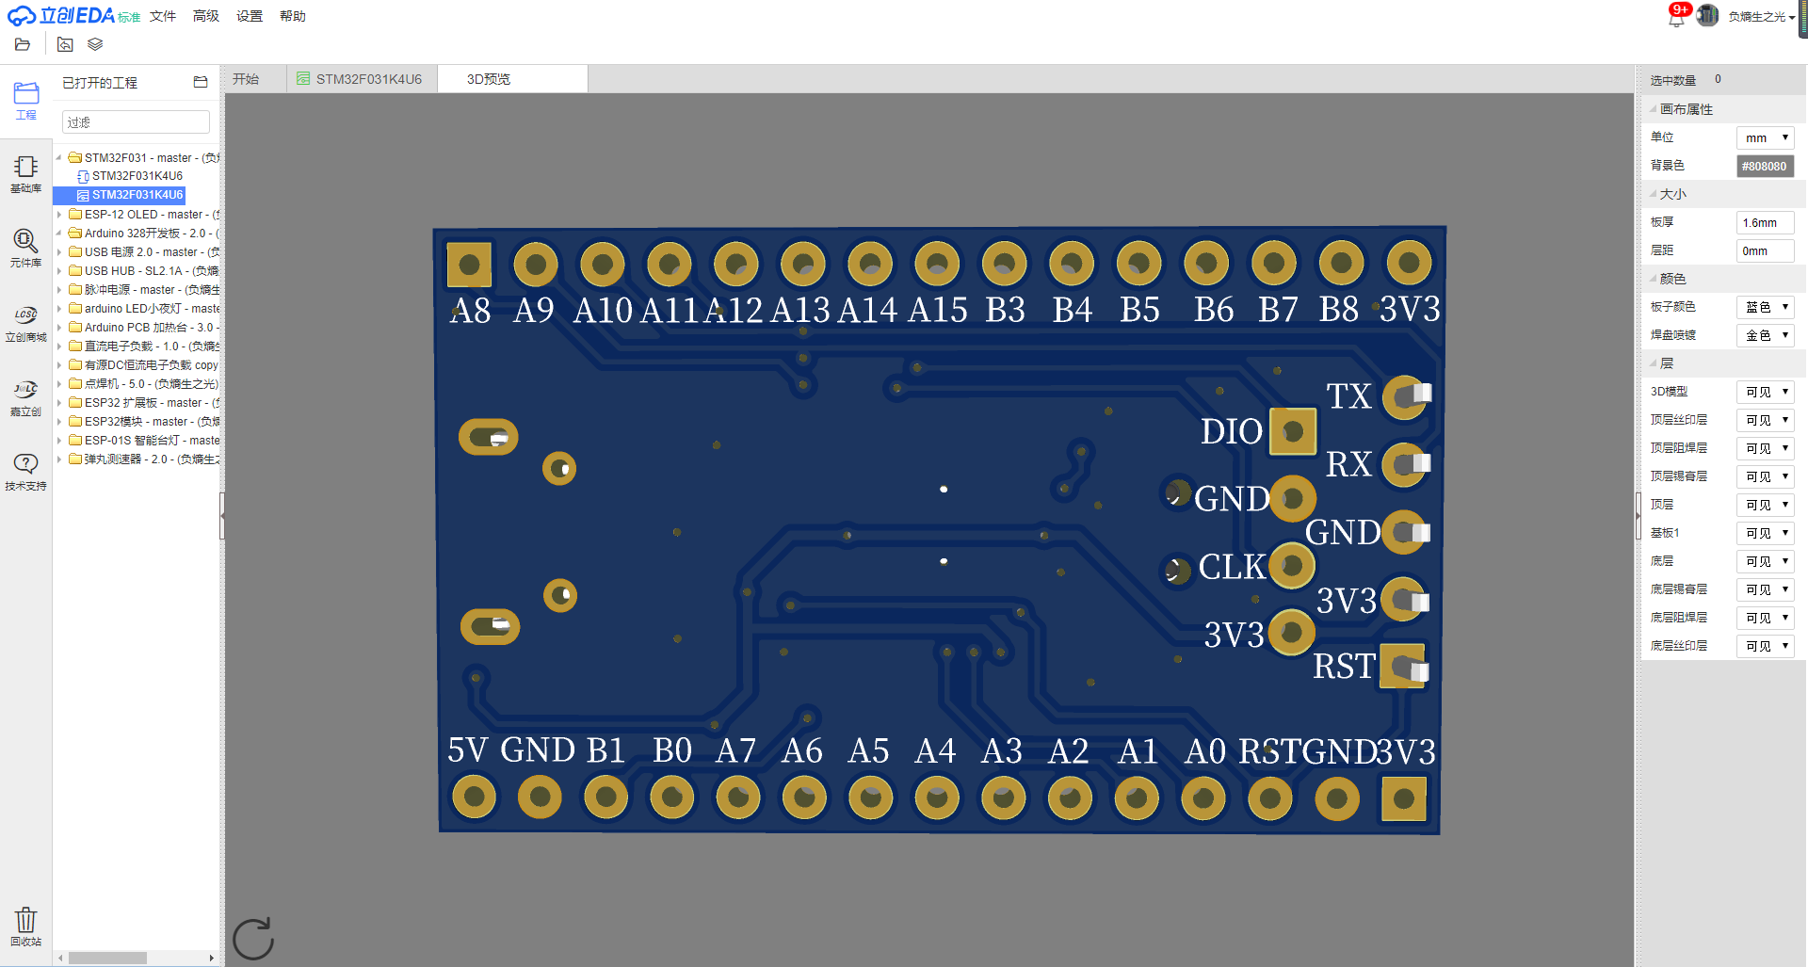Open the 回收站 recycle bin icon
Screen dimensions: 1808x967
pos(25,926)
